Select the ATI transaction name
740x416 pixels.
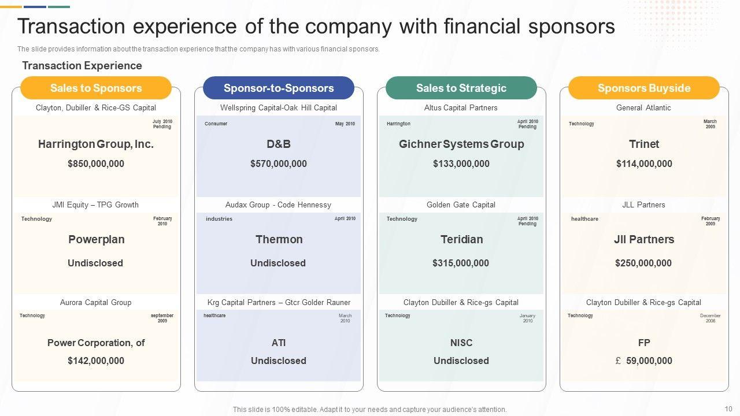pyautogui.click(x=279, y=343)
